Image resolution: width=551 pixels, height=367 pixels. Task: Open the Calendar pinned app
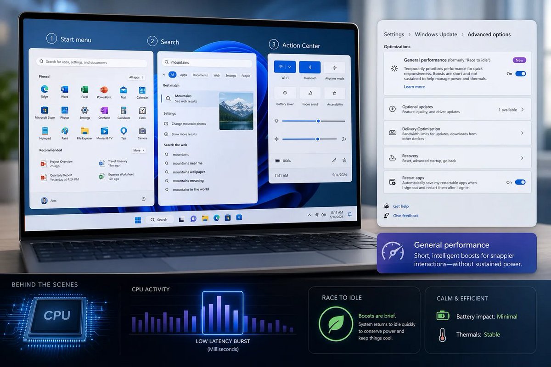pyautogui.click(x=142, y=90)
